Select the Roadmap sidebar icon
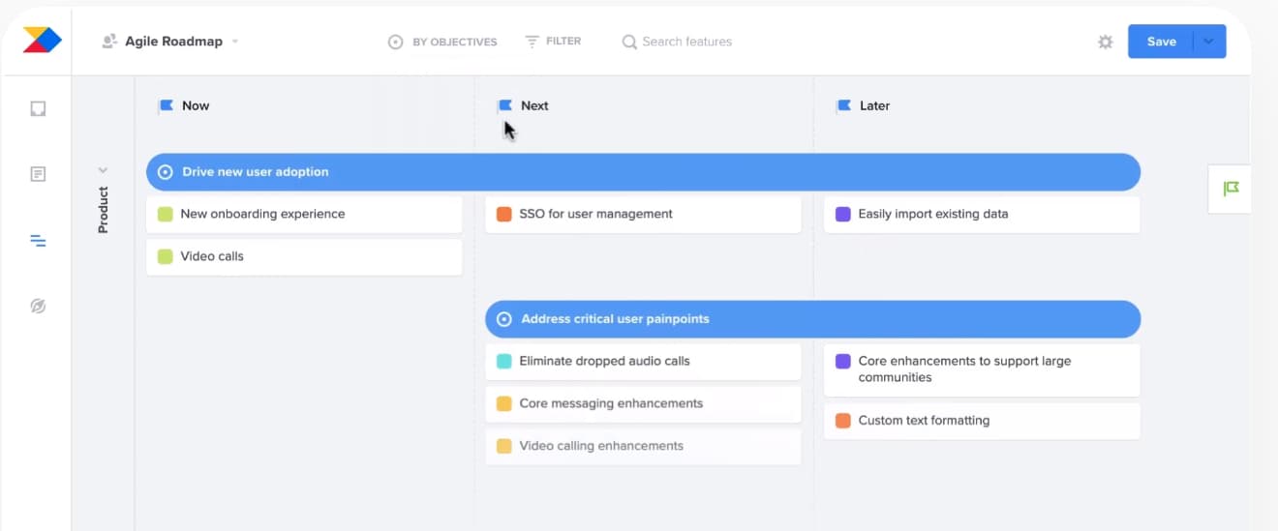Image resolution: width=1278 pixels, height=531 pixels. tap(38, 241)
